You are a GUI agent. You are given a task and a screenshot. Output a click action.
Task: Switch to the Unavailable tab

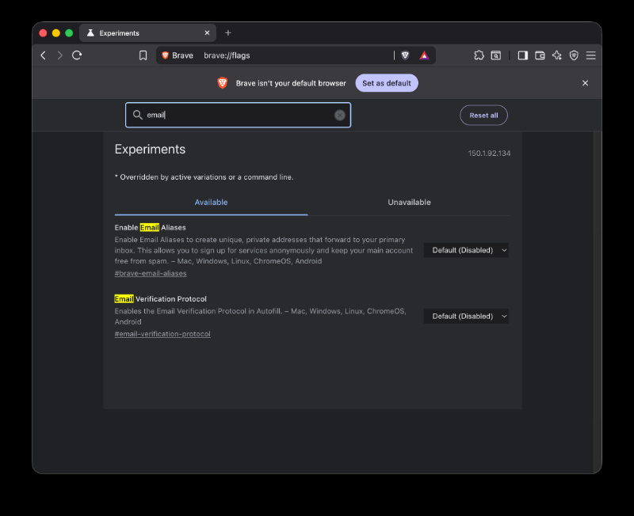click(409, 203)
